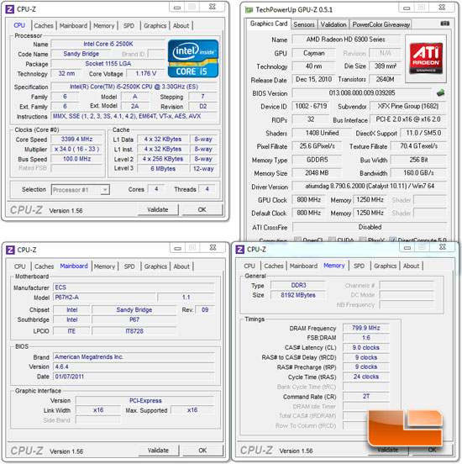
Task: Click the AMD Radeon HD 6900 Series name
Action: [346, 39]
